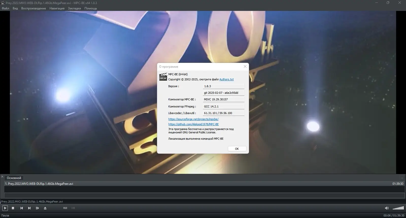This screenshot has width=406, height=218.
Task: Open the Помощь menu
Action: pyautogui.click(x=91, y=8)
